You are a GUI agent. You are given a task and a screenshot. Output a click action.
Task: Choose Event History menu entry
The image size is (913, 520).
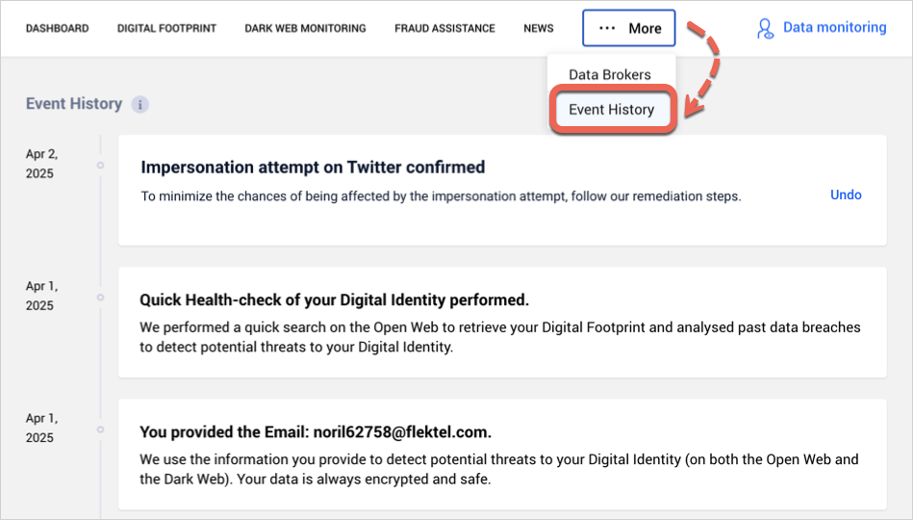pos(612,110)
